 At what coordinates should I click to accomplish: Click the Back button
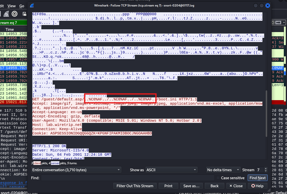tap(215, 186)
